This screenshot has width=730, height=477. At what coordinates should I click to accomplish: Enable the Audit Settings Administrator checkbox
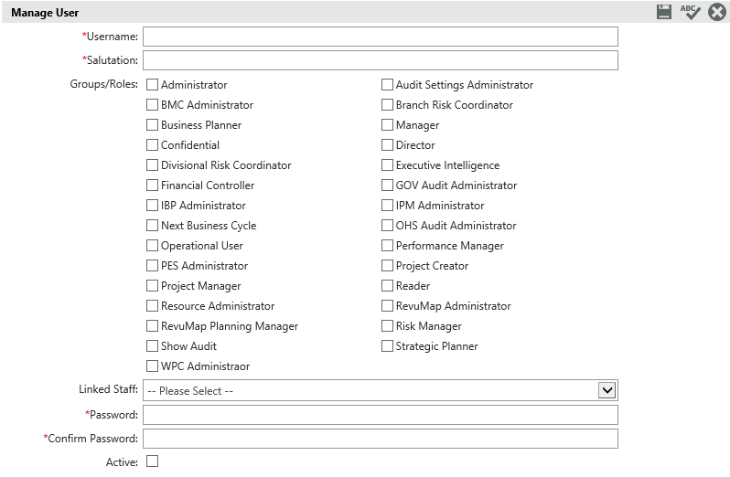click(x=388, y=85)
